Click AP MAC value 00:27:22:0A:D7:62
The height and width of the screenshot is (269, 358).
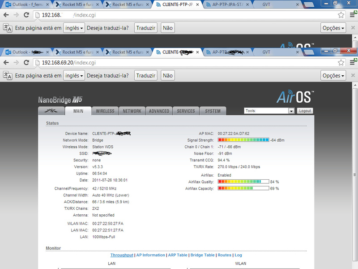(x=233, y=133)
